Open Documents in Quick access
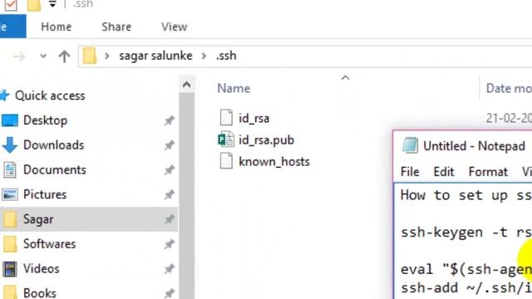532x299 pixels. click(x=55, y=169)
